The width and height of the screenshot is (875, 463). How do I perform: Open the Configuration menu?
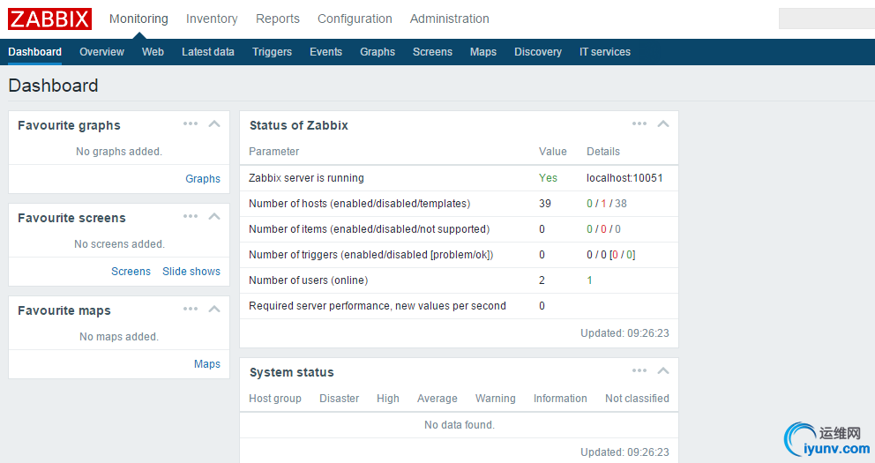point(355,19)
